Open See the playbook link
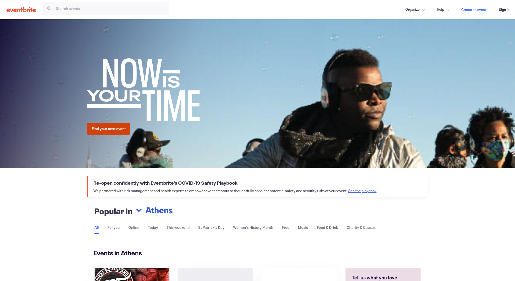Viewport: 515px width, 281px height. click(x=362, y=191)
